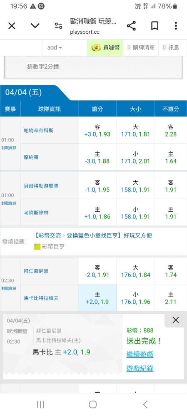
Task: Tap the Android back navigation icon
Action: click(x=145, y=404)
